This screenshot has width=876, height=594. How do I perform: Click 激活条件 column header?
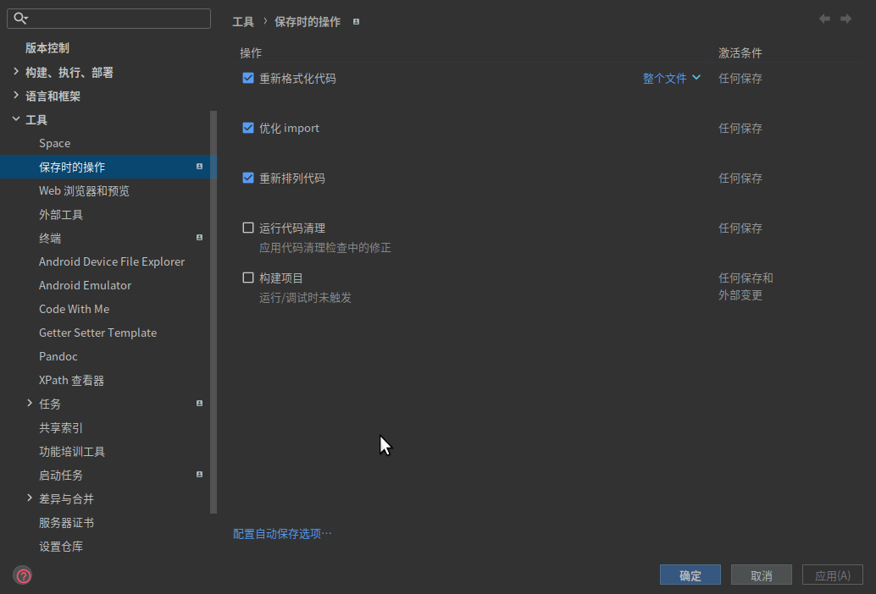pyautogui.click(x=740, y=53)
